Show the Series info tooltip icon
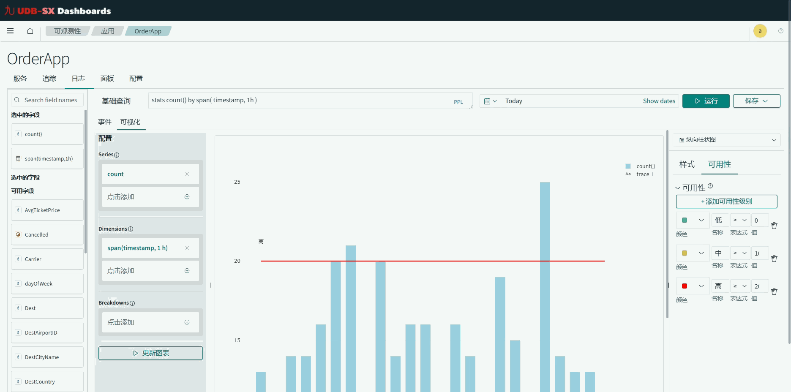This screenshot has height=392, width=791. pos(117,155)
